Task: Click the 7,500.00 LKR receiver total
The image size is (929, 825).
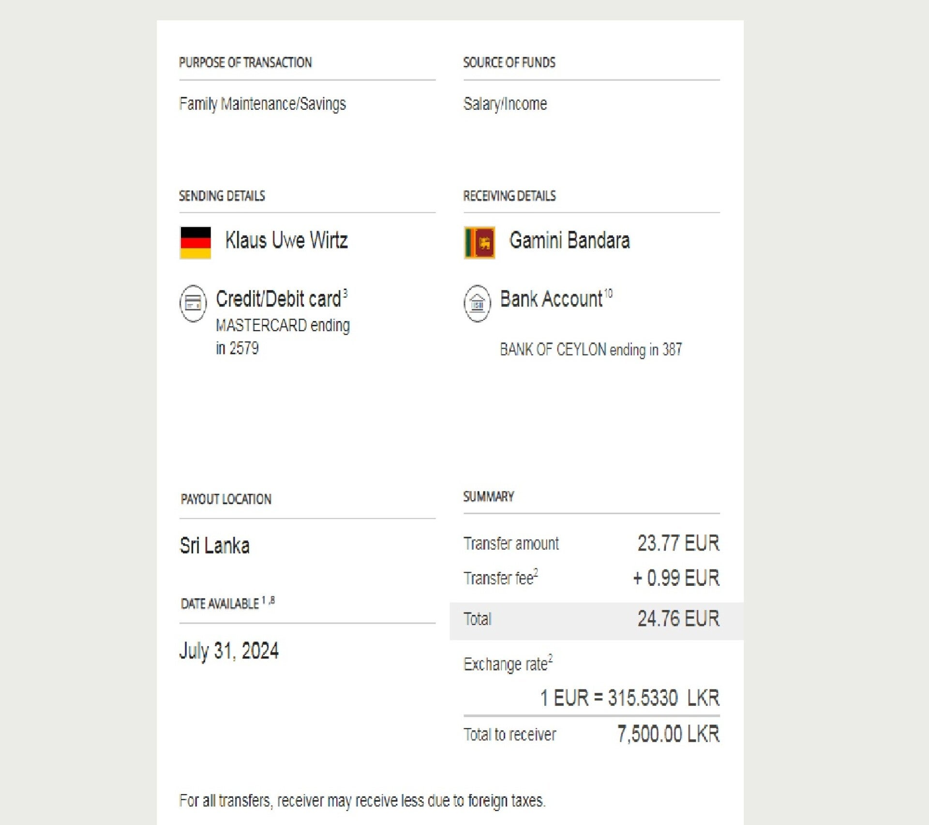Action: (668, 734)
